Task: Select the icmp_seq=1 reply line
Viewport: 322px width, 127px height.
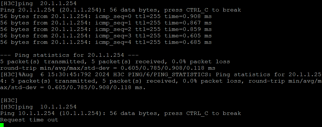Action: (x=106, y=23)
